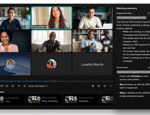Viewport: 150px width, 115px height.
Task: Enter fullscreen with the expand icon
Action: pos(111,86)
